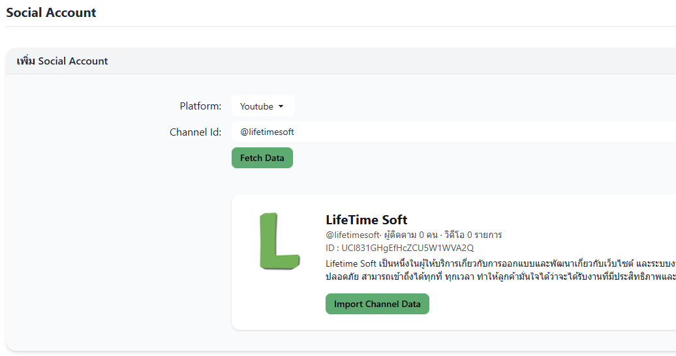Click the Channel Id input field
The image size is (676, 356).
pyautogui.click(x=453, y=132)
